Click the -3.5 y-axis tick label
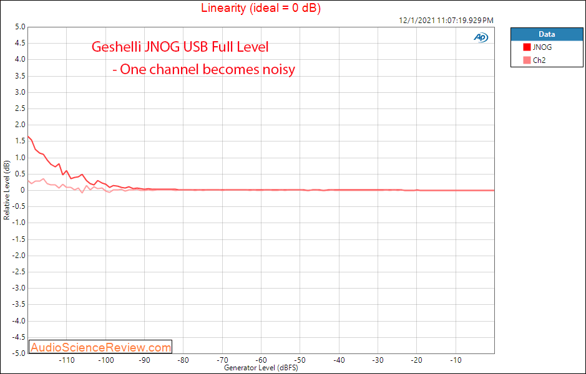 click(19, 305)
